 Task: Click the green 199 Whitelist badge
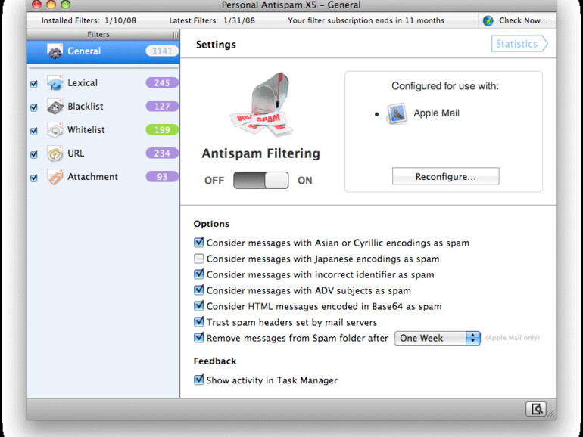click(x=162, y=130)
